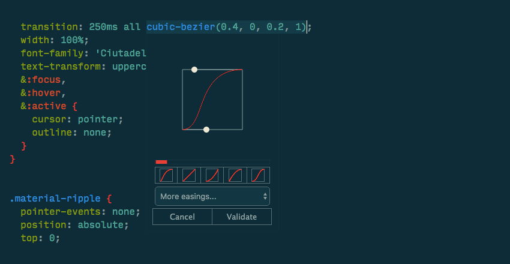Select the linear easing preset icon

pyautogui.click(x=188, y=175)
